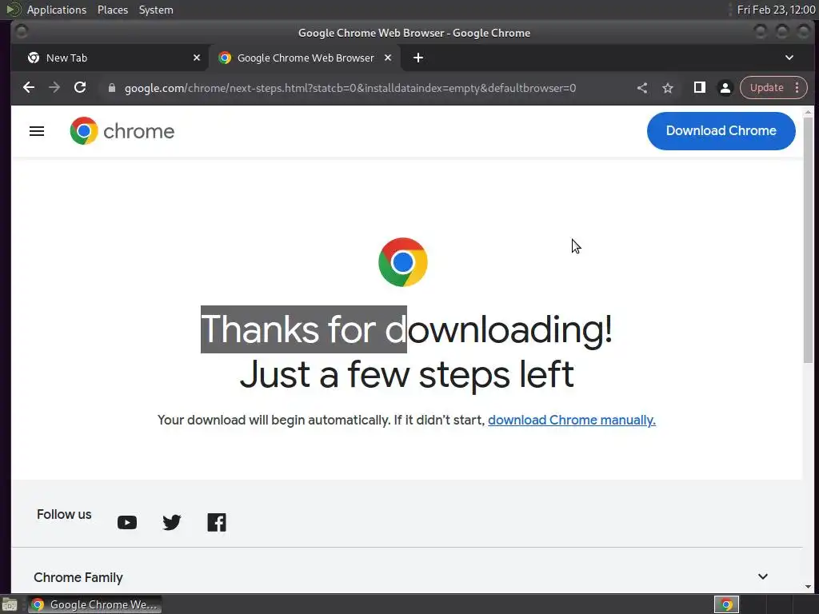This screenshot has height=614, width=819.
Task: Open the side panel icon
Action: (x=699, y=88)
